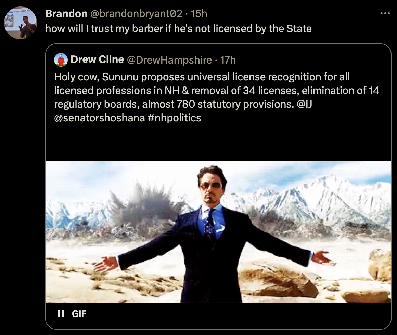
Task: Click the 17h quoted tweet timestamp
Action: [228, 60]
